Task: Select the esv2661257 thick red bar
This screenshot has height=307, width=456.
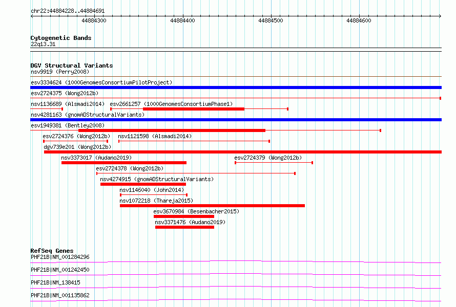Action: coord(194,109)
